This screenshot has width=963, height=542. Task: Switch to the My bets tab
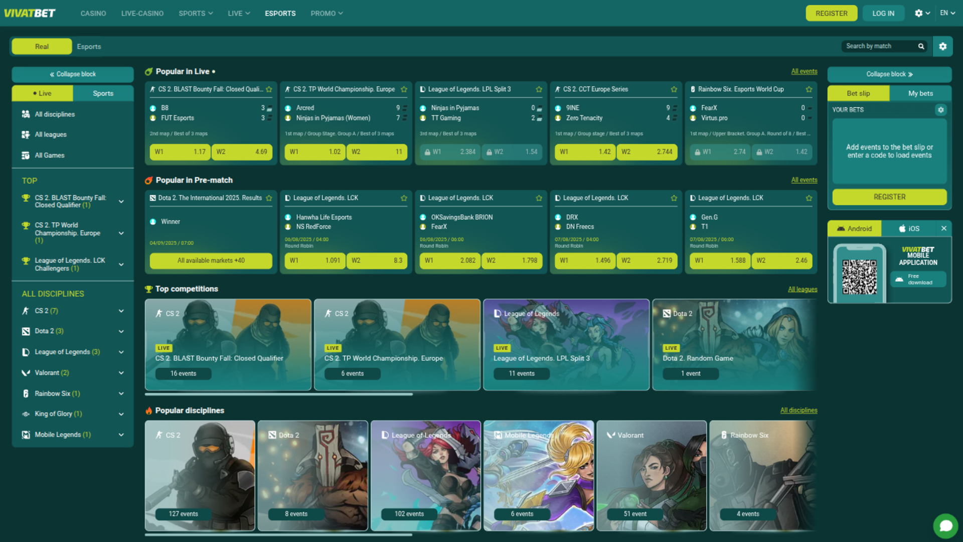[x=920, y=93]
